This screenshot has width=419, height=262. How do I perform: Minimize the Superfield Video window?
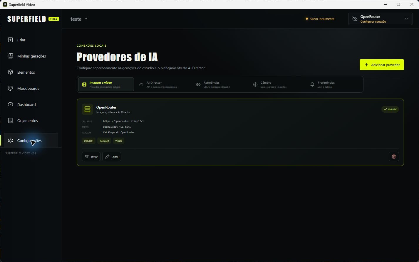[385, 4]
